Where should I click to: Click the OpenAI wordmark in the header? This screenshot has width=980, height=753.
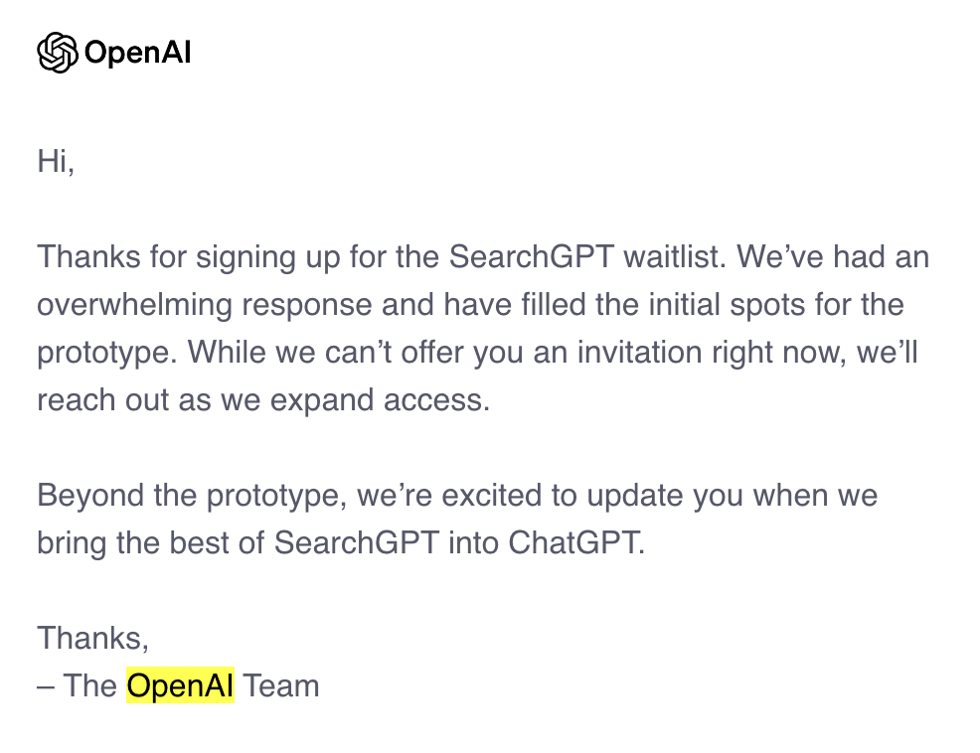coord(137,53)
